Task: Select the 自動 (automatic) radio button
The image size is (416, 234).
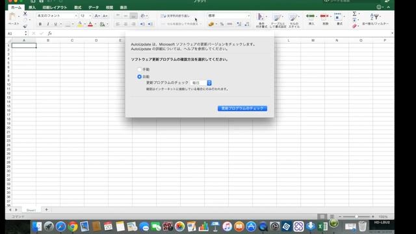Action: coord(139,77)
